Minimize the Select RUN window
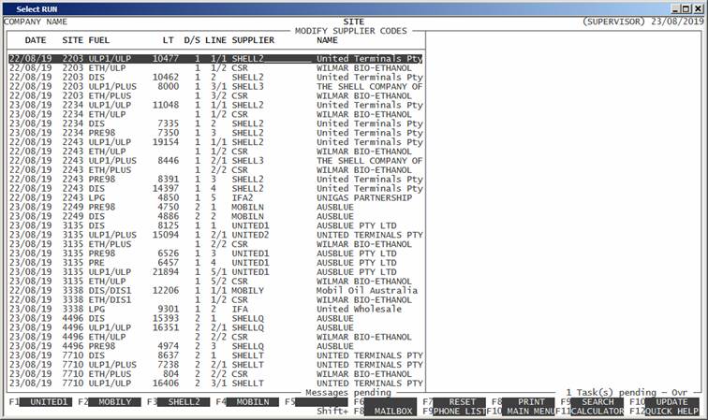This screenshot has height=420, width=708. 675,9
